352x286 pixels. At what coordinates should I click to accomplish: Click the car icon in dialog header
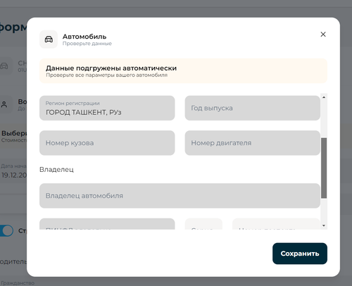coord(49,39)
